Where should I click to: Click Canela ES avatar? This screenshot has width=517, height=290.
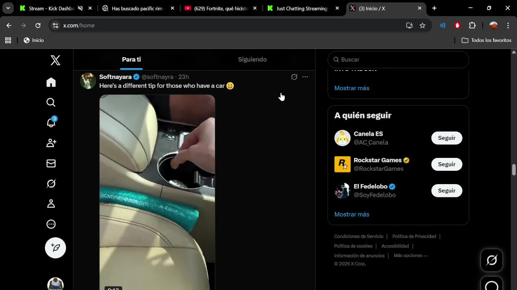click(x=343, y=138)
